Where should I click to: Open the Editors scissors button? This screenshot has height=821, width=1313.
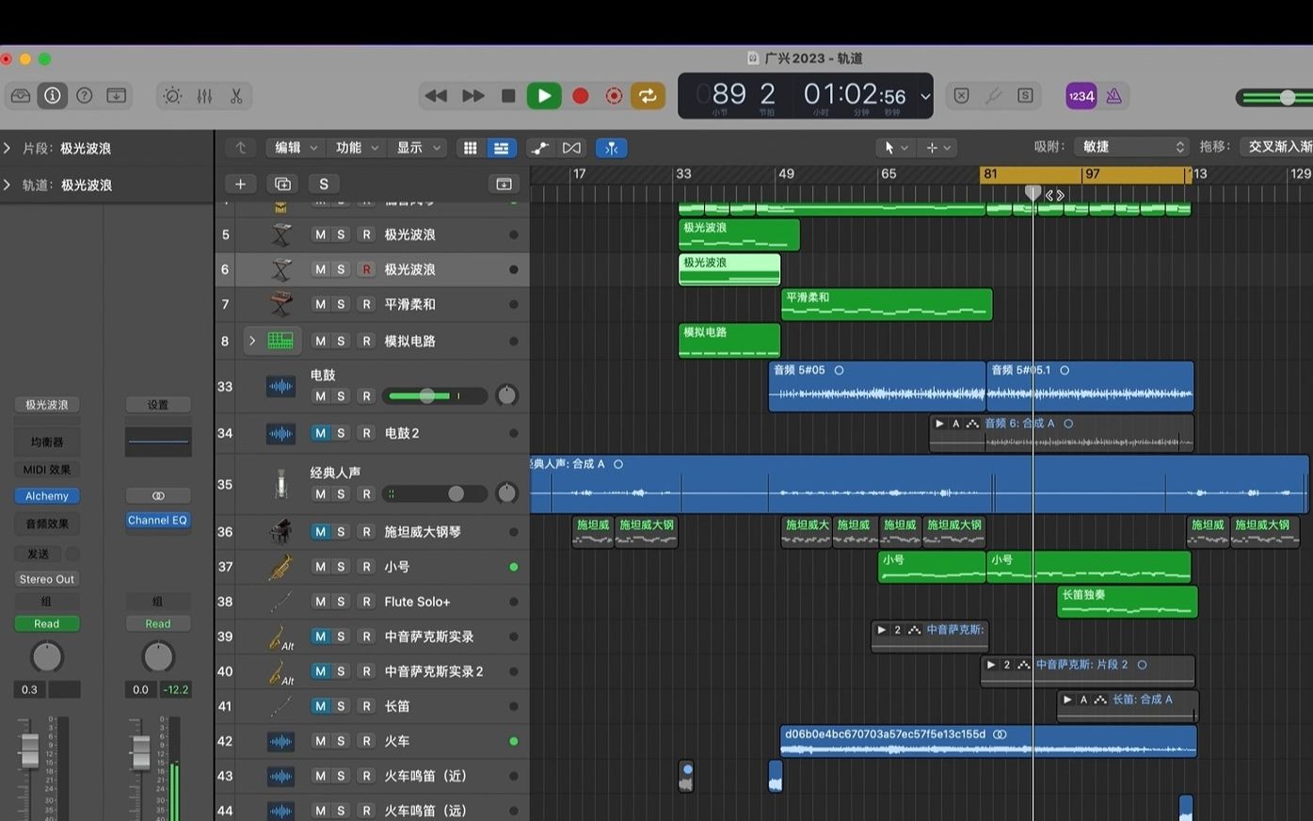236,96
